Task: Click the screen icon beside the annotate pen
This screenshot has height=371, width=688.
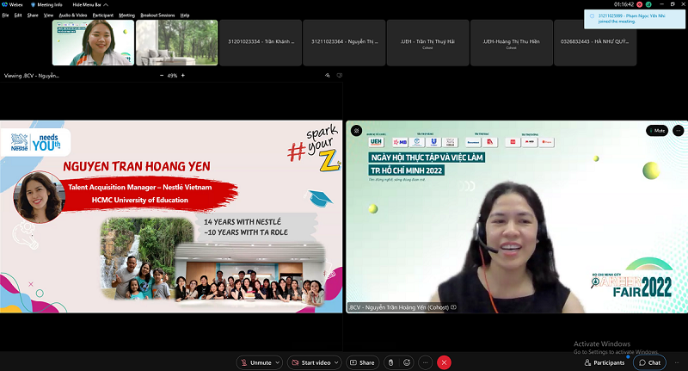Action: pos(339,76)
